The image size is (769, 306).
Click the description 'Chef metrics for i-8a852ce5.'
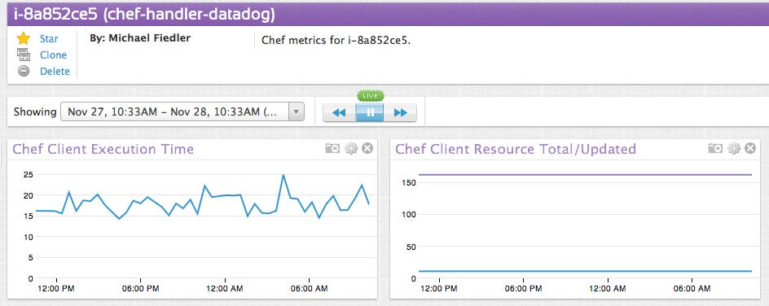[336, 40]
